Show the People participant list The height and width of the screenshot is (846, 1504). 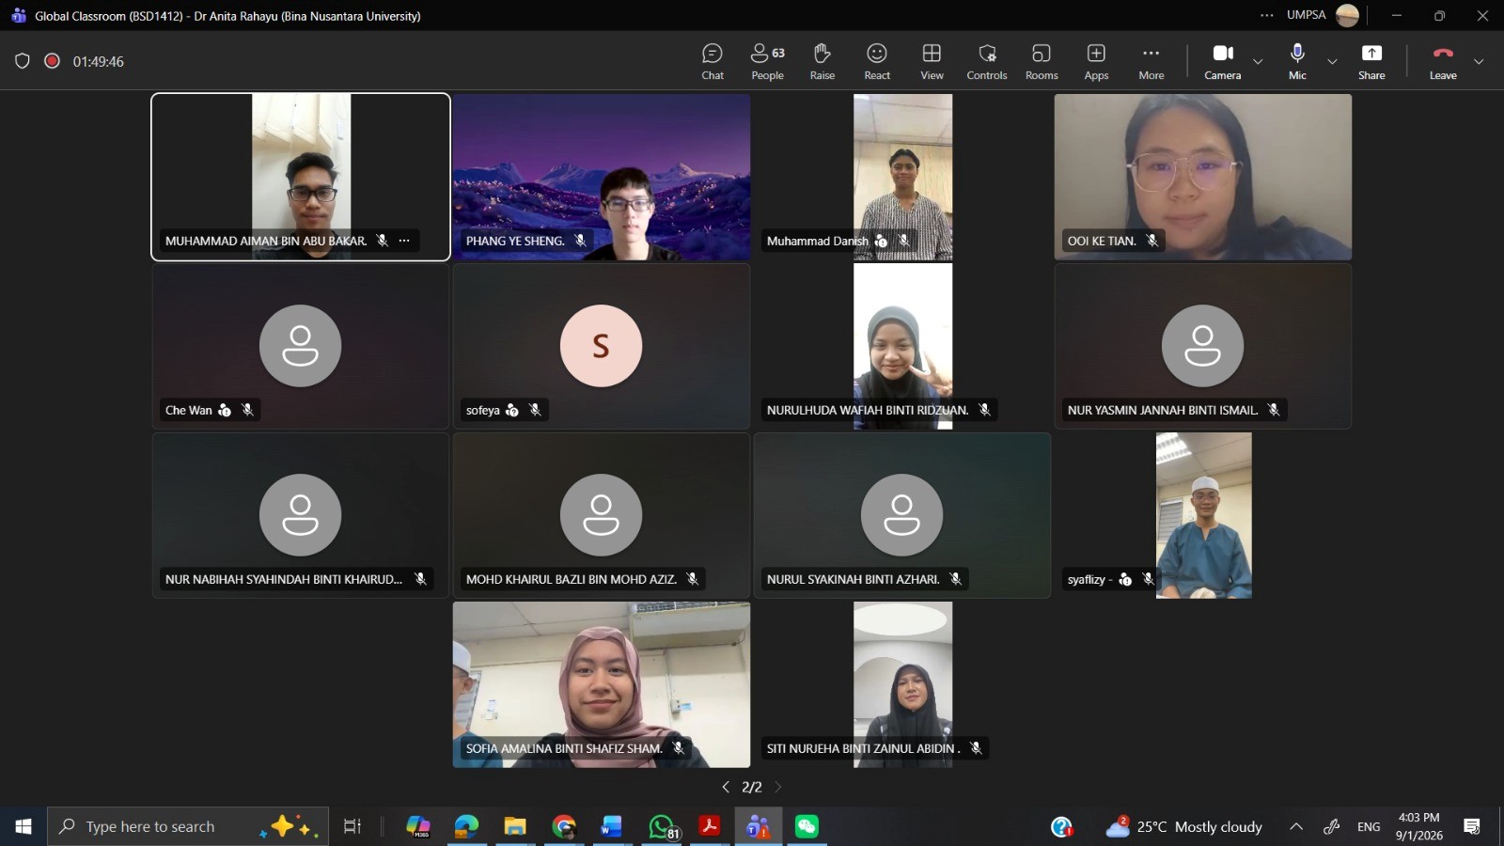767,61
